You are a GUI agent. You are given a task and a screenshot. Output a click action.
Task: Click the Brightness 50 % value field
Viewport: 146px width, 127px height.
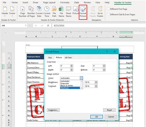[90, 82]
